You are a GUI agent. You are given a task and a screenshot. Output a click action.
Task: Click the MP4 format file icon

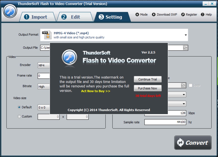[47, 35]
